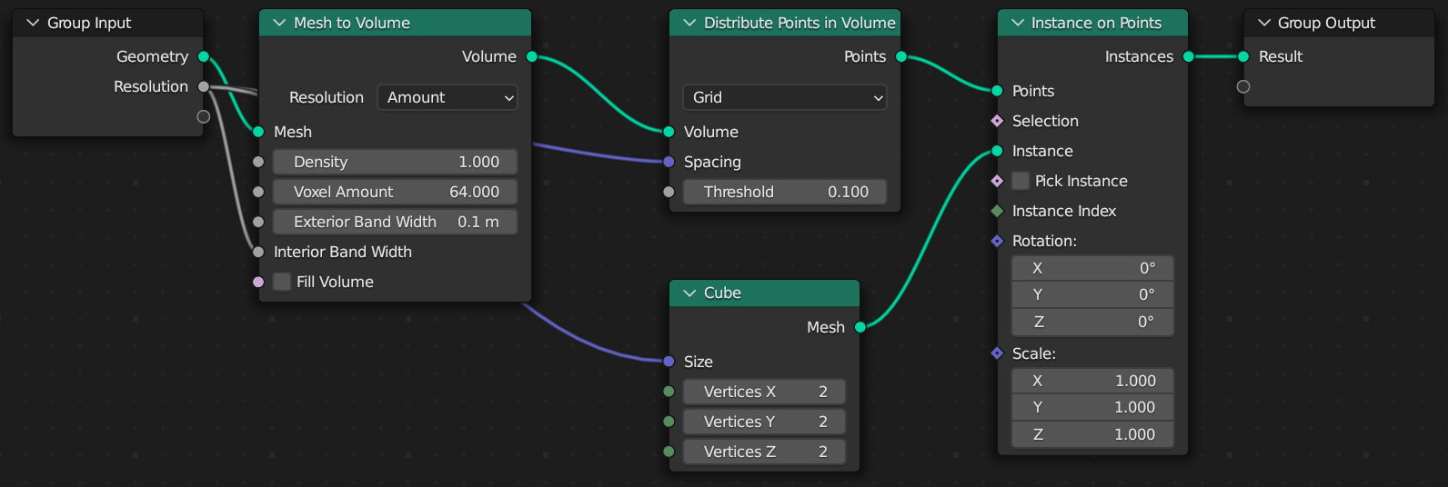Click the Scale Y field

coord(1092,407)
